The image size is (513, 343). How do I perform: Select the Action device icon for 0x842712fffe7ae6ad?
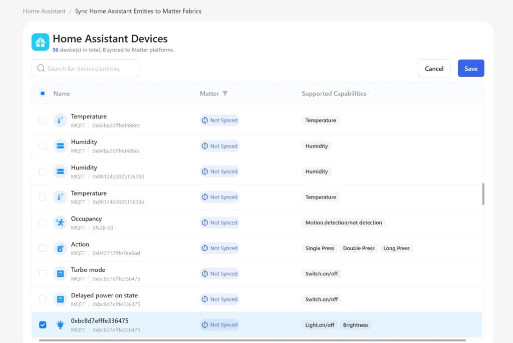pos(60,248)
